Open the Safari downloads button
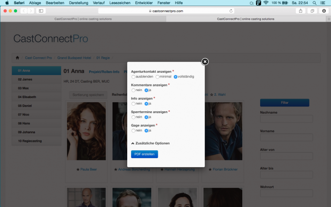 [x=324, y=11]
